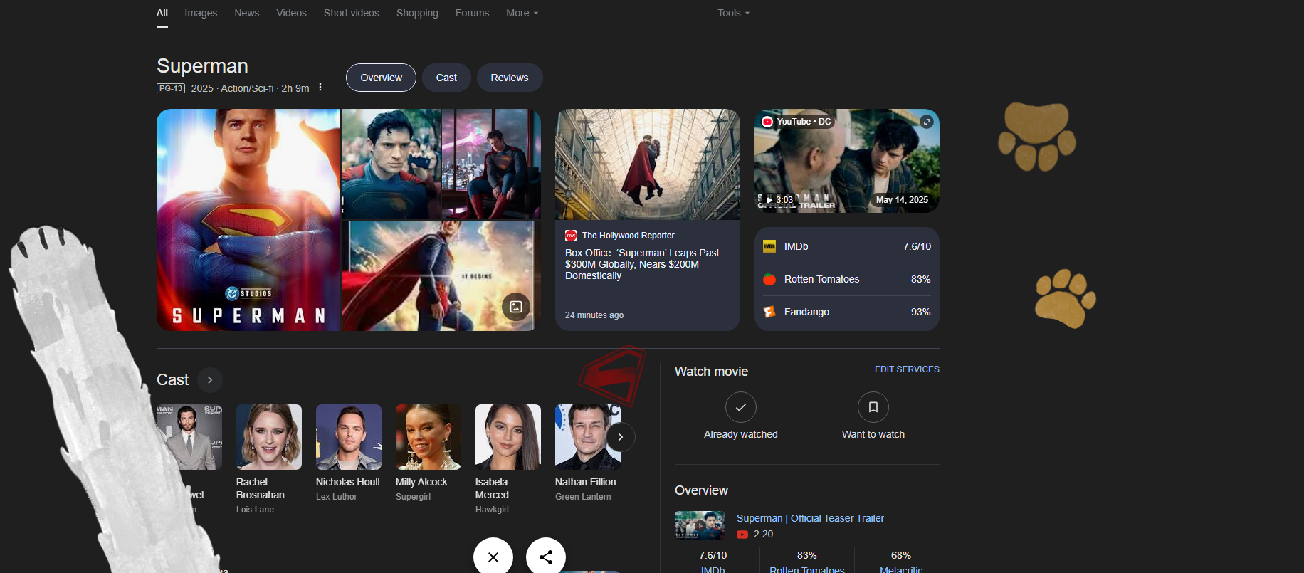Select the Overview chip
Screen dimensions: 1304x573
click(x=381, y=78)
